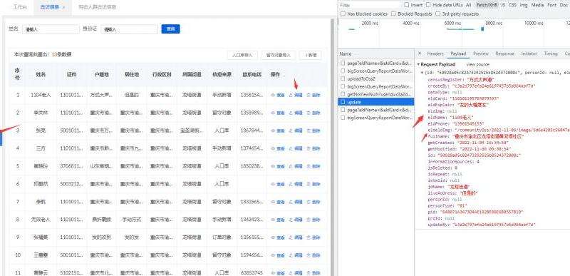Filter network requests by Font
The image size is (570, 276).
[x=551, y=5]
